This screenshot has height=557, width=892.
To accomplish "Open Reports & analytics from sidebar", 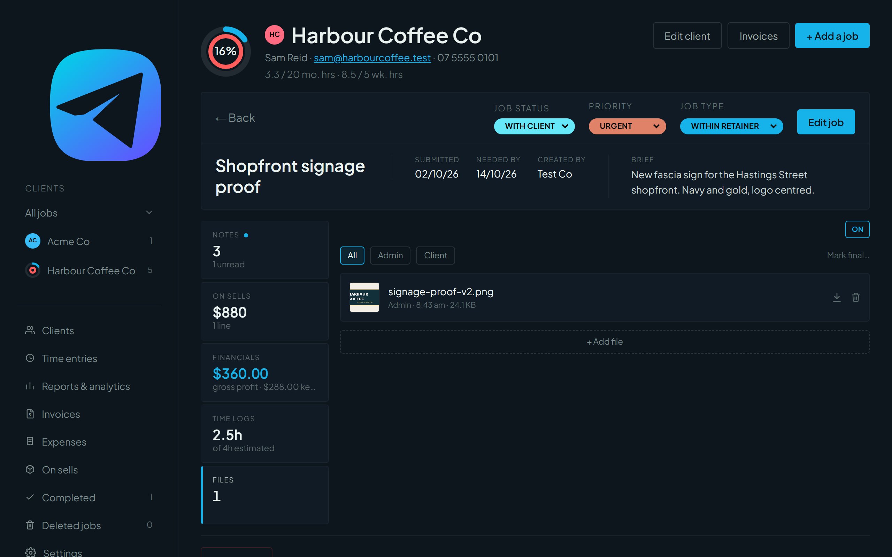I will (x=85, y=386).
